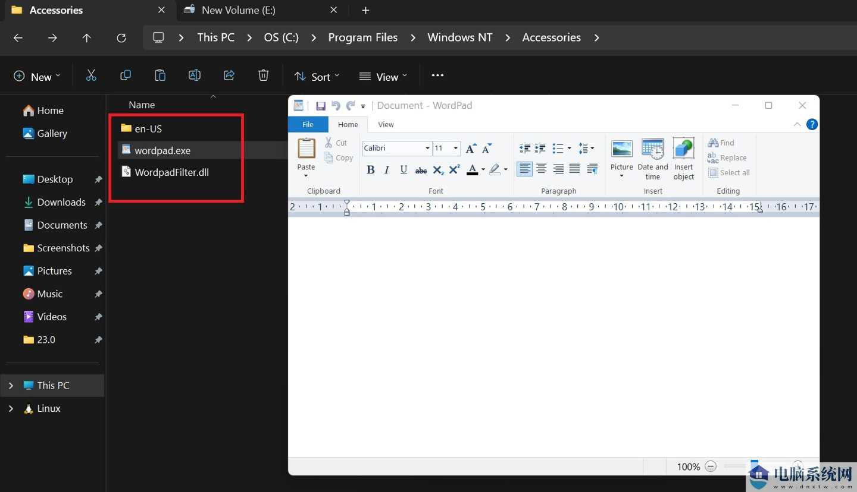Select Align text left in WordPad
Screen dimensions: 857x492
tap(524, 169)
